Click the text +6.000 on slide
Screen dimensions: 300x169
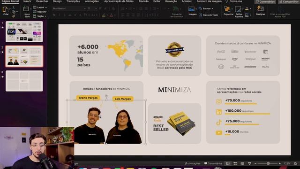click(x=88, y=47)
